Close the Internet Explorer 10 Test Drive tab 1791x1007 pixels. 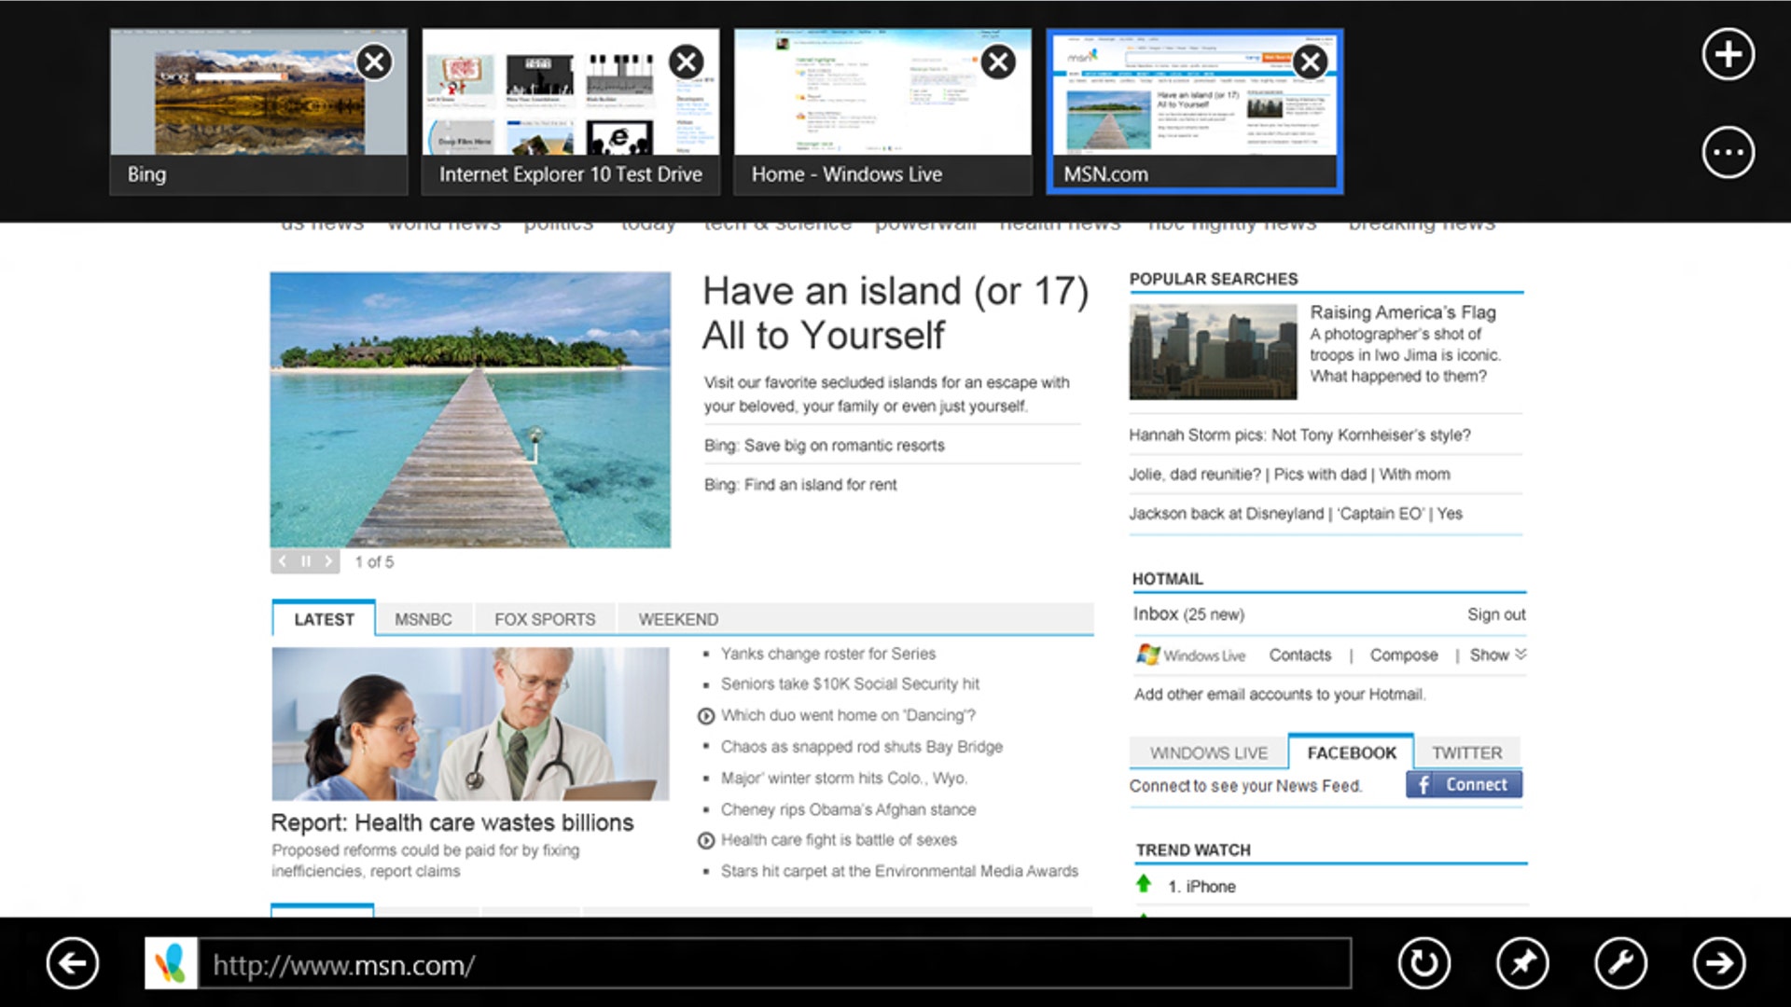coord(687,62)
